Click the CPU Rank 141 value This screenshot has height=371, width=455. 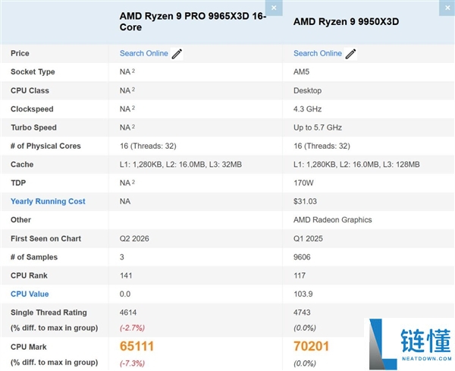click(x=126, y=275)
